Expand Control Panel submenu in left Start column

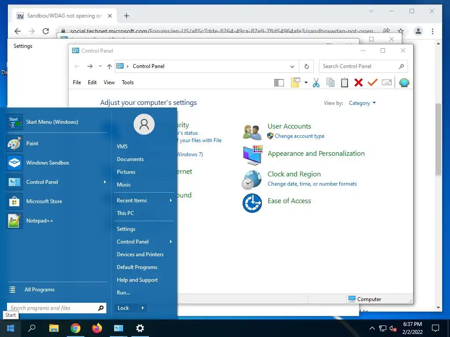tap(105, 182)
